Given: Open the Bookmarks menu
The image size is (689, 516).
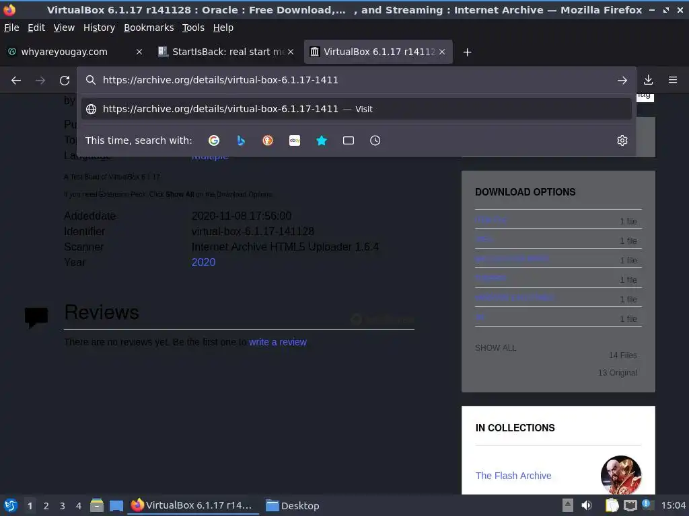Looking at the screenshot, I should point(149,28).
